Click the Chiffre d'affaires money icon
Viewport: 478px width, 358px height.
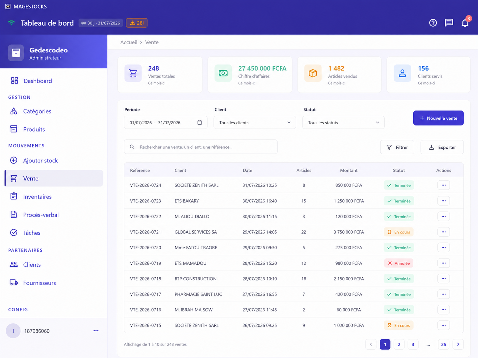coord(223,73)
